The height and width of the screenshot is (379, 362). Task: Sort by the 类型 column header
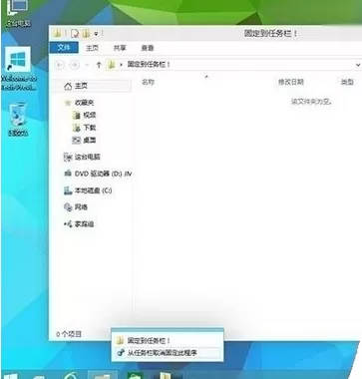pos(347,82)
